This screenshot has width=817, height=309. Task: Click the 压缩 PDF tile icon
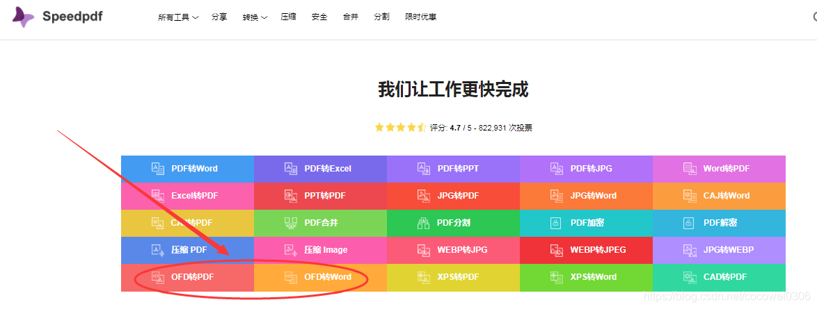[158, 250]
